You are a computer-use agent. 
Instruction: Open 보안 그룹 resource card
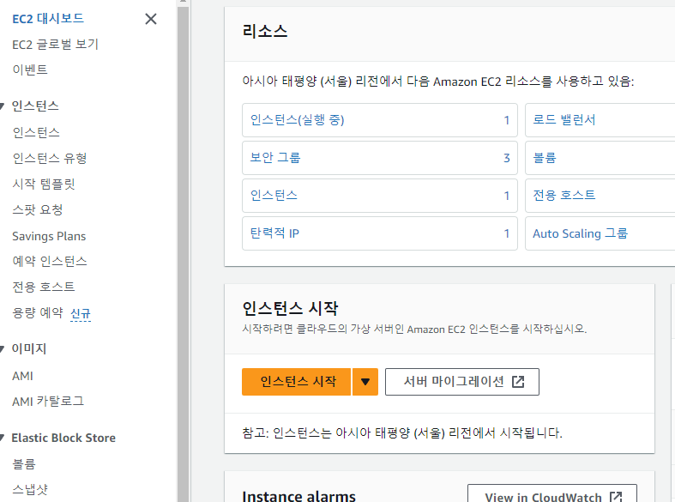[380, 158]
